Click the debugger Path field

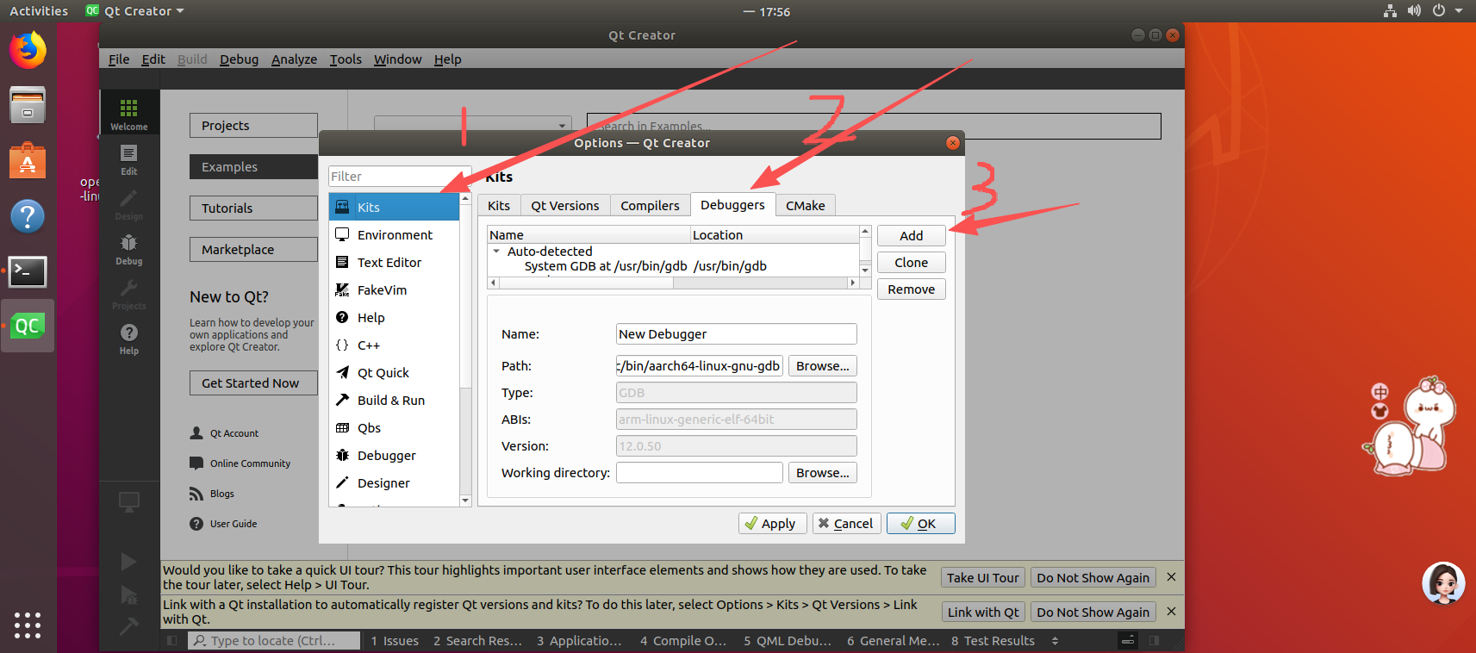click(700, 365)
